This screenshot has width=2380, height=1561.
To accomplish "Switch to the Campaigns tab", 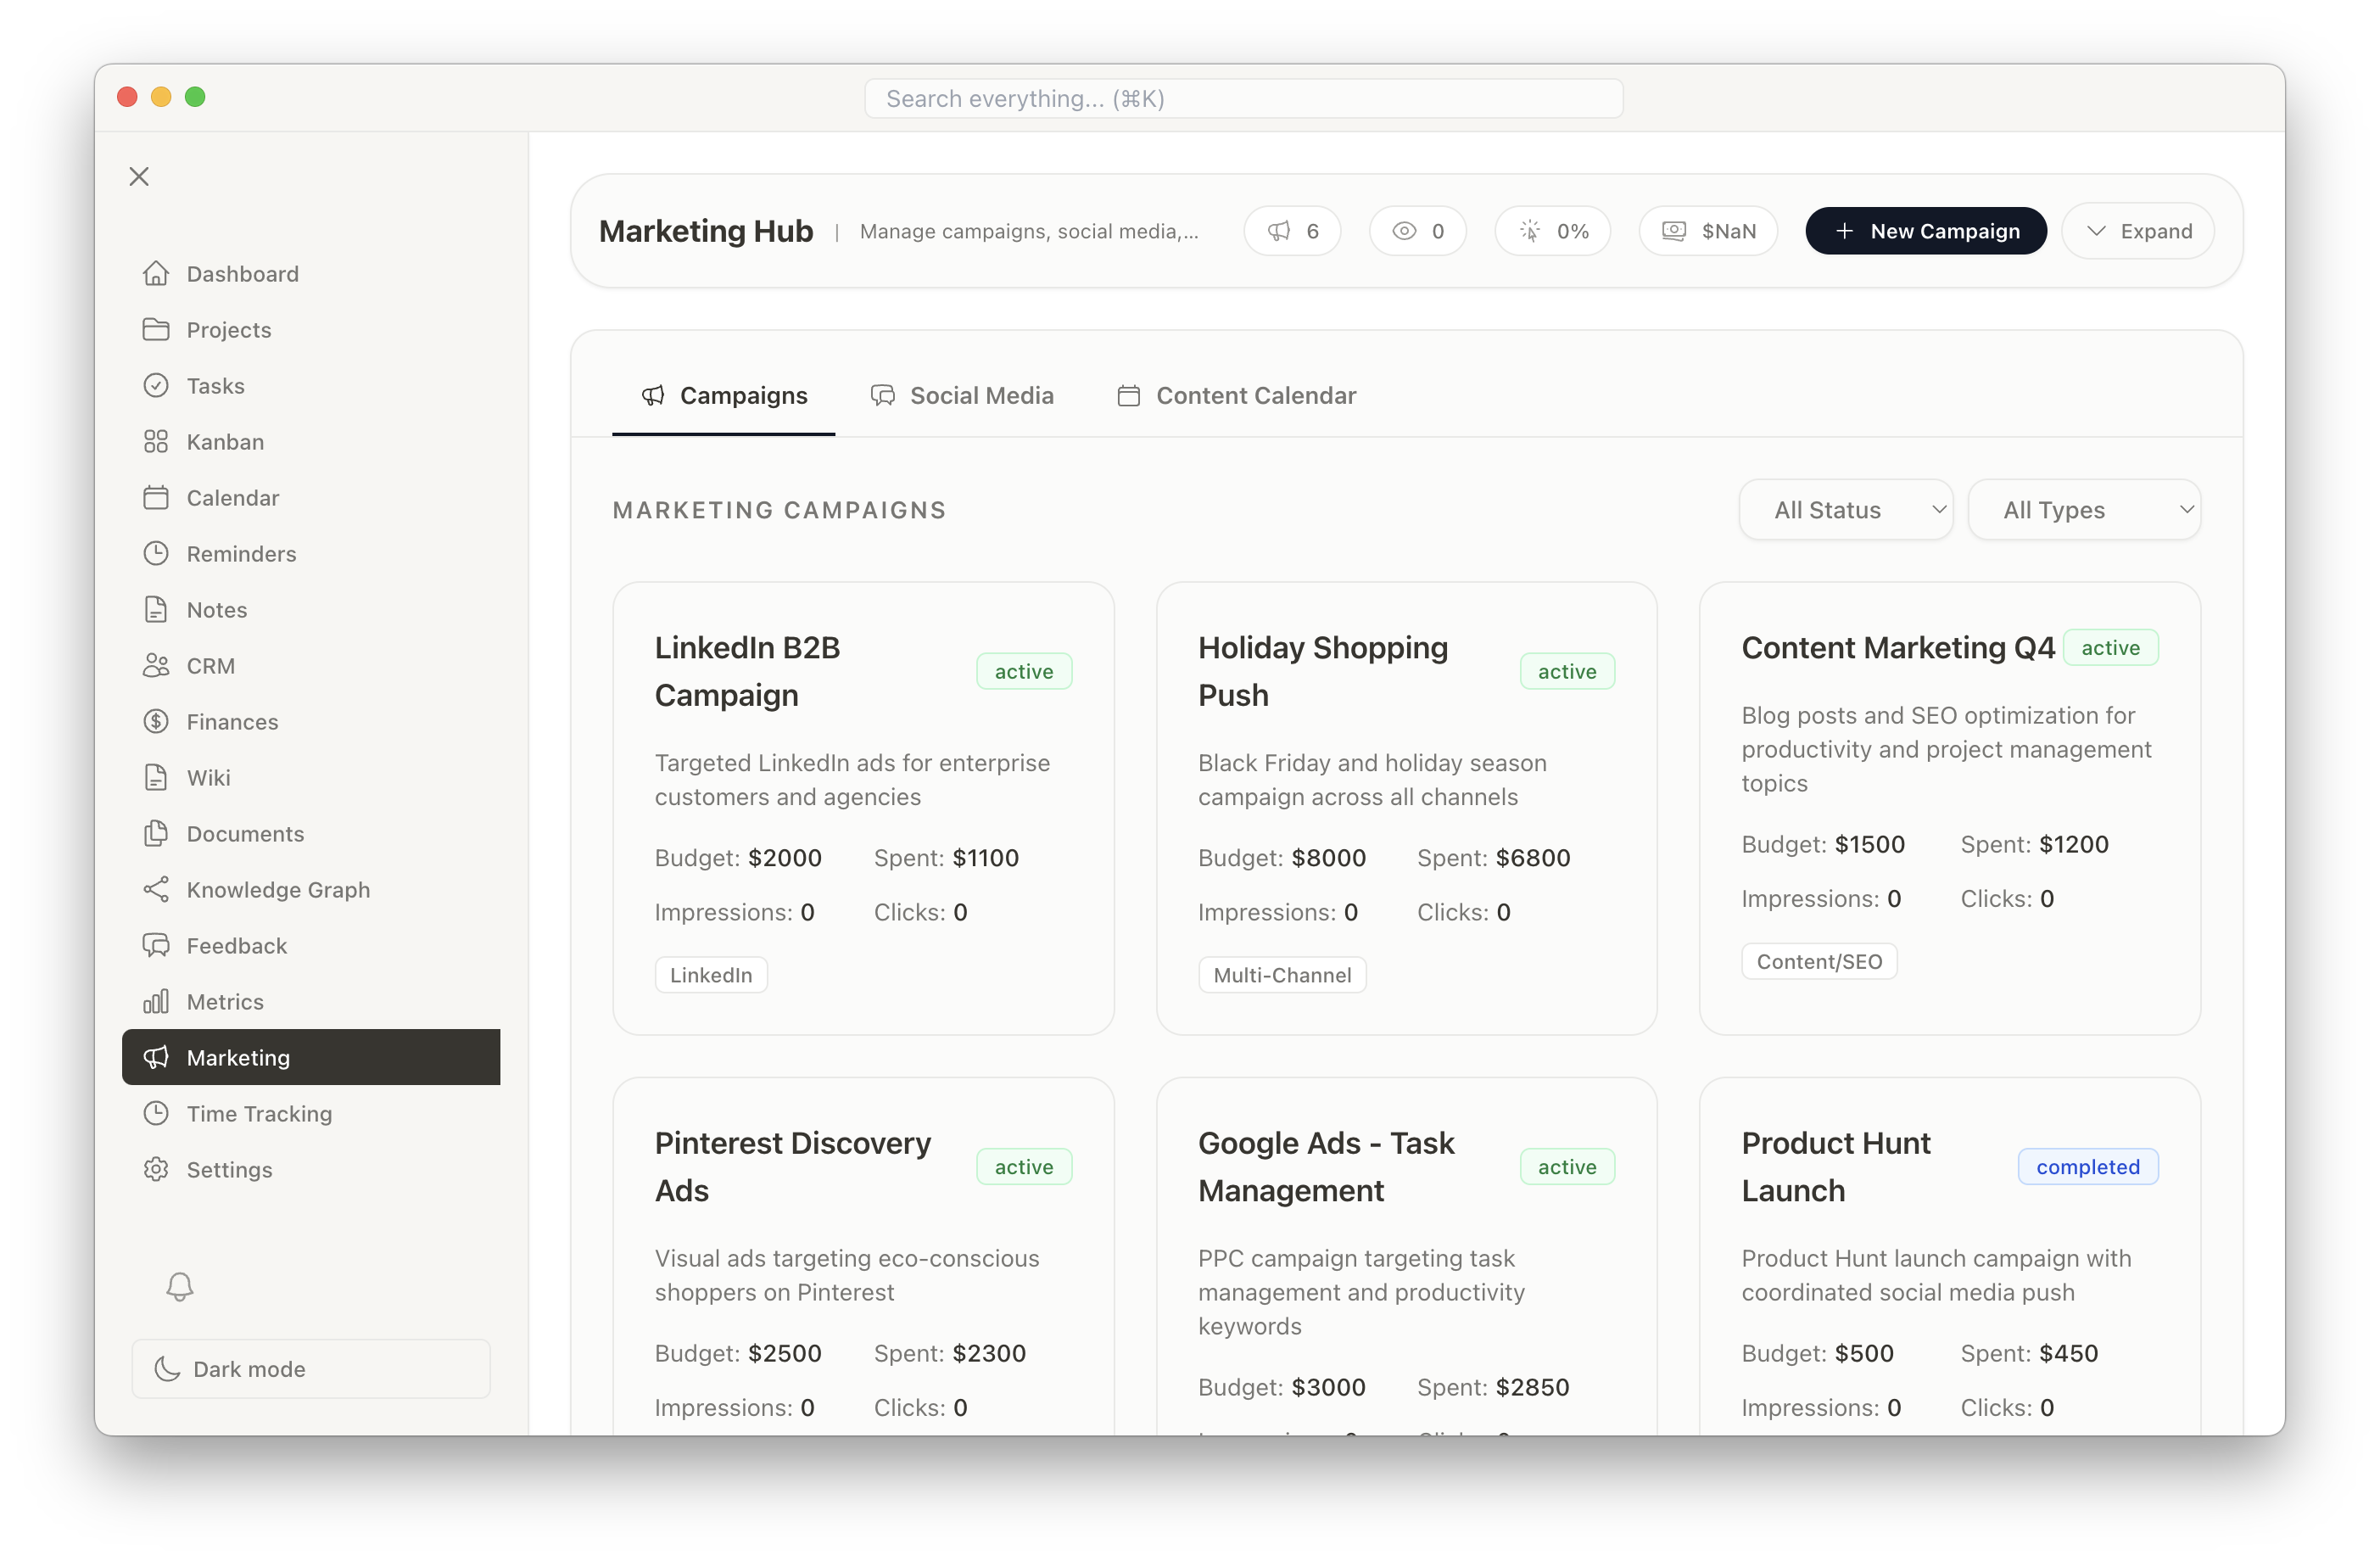I will click(x=723, y=396).
